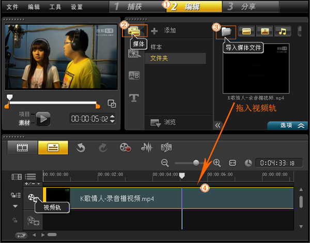Open the 工具 menu
Screen dimensions: 310x243
pos(55,7)
